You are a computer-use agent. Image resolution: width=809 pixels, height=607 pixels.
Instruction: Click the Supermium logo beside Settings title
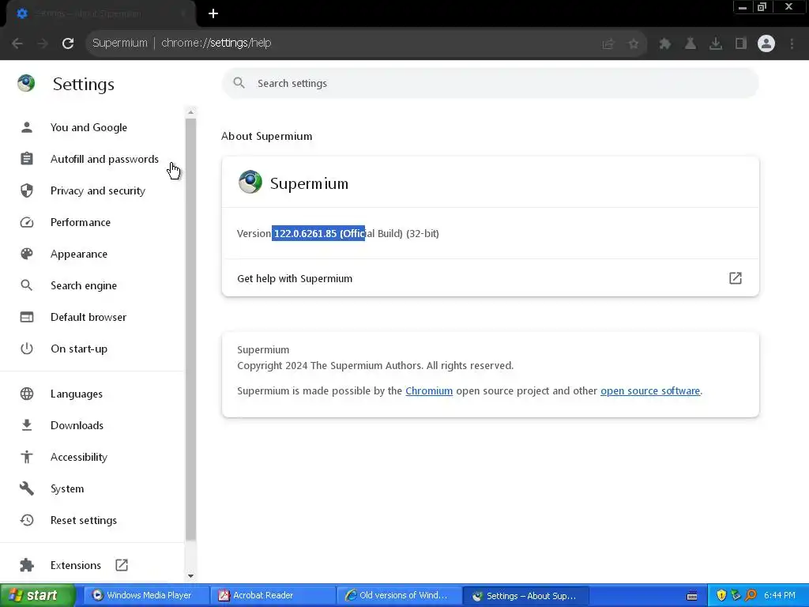click(26, 83)
